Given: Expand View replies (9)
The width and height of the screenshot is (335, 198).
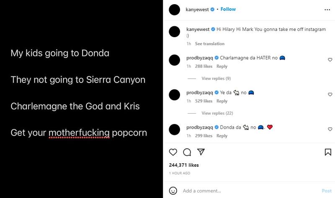Looking at the screenshot, I should pyautogui.click(x=216, y=79).
